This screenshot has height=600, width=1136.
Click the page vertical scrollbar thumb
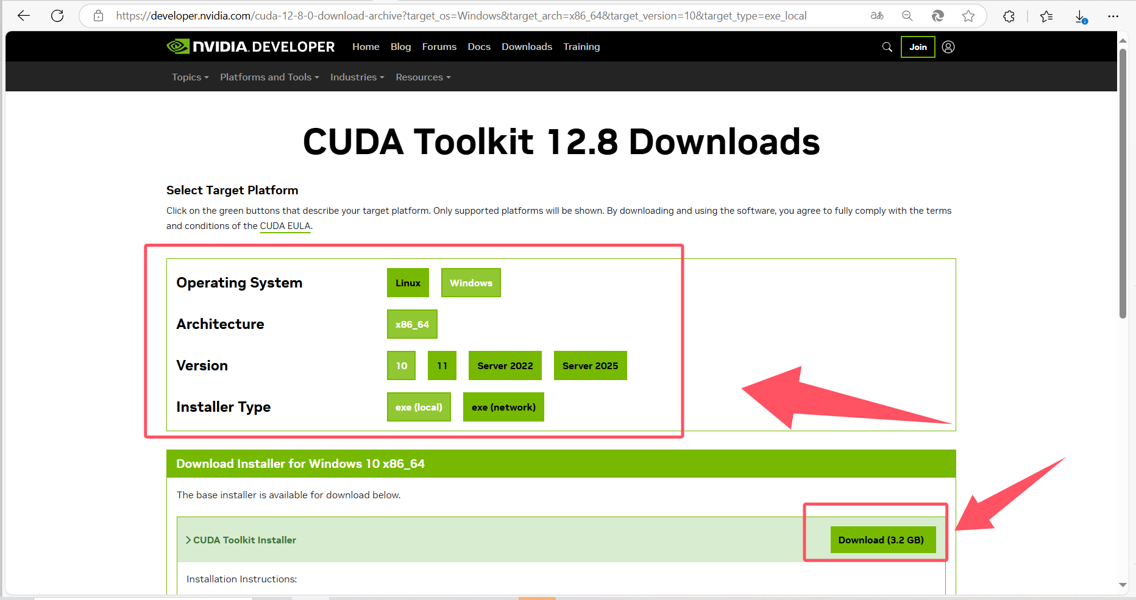click(x=1123, y=183)
